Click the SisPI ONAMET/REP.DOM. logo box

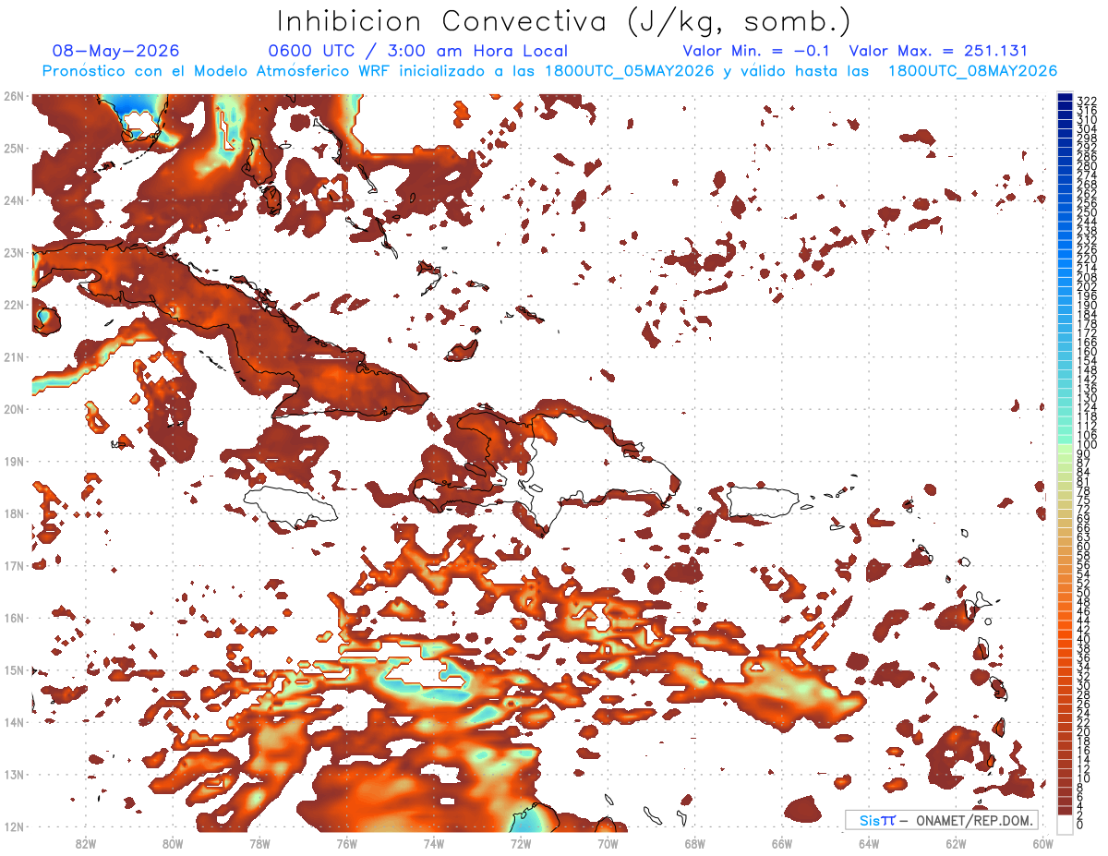(941, 820)
